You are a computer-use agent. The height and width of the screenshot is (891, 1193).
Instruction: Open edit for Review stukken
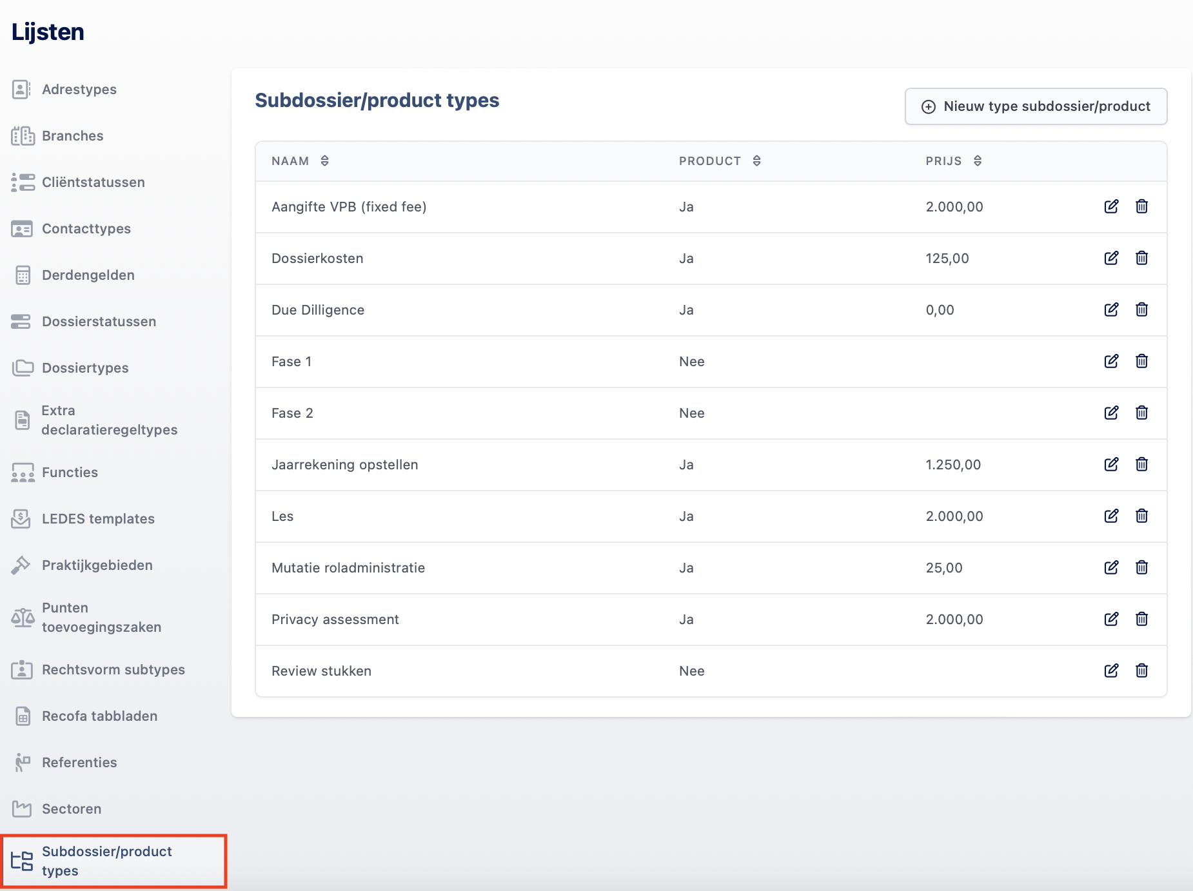click(x=1111, y=671)
